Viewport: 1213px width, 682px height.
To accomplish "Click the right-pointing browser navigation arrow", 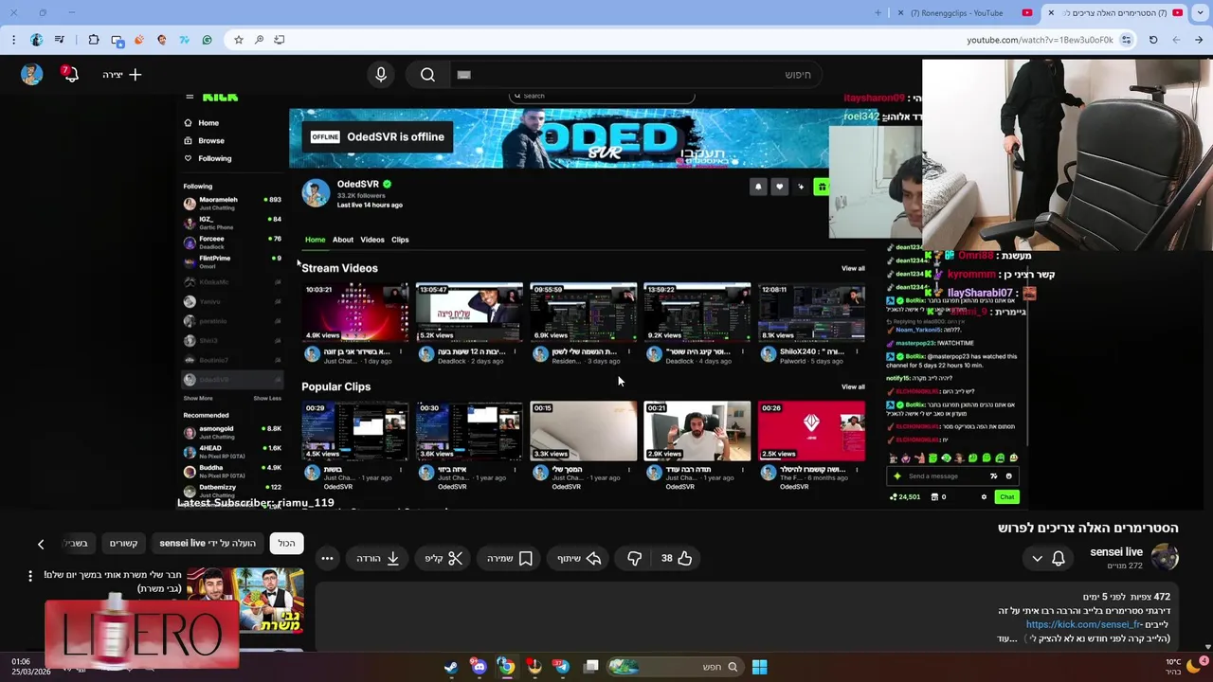I will point(1200,40).
